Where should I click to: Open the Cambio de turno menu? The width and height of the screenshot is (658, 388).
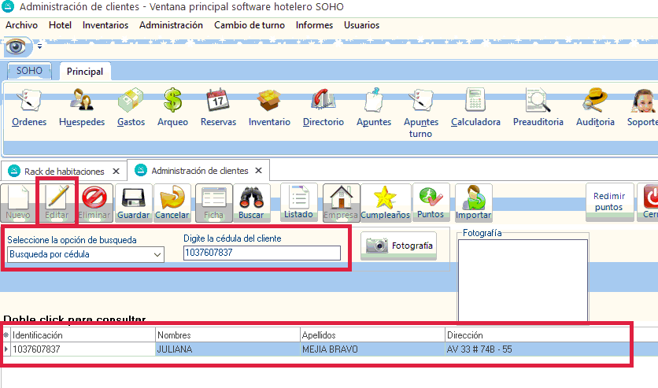pyautogui.click(x=251, y=25)
